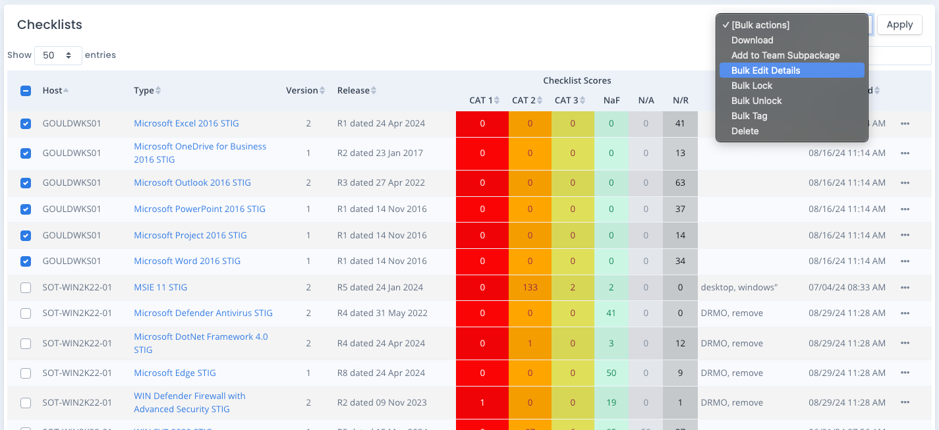939x430 pixels.
Task: Uncheck the Microsoft Excel 2016 STIG row
Action: [x=26, y=124]
